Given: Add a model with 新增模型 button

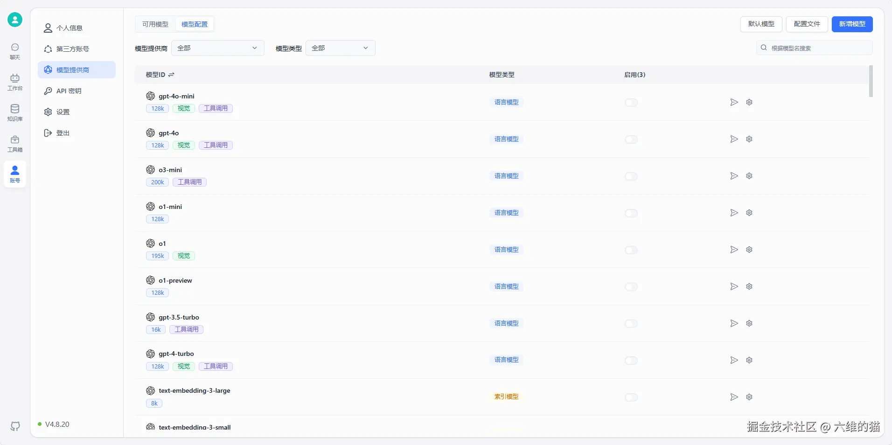Looking at the screenshot, I should point(852,24).
